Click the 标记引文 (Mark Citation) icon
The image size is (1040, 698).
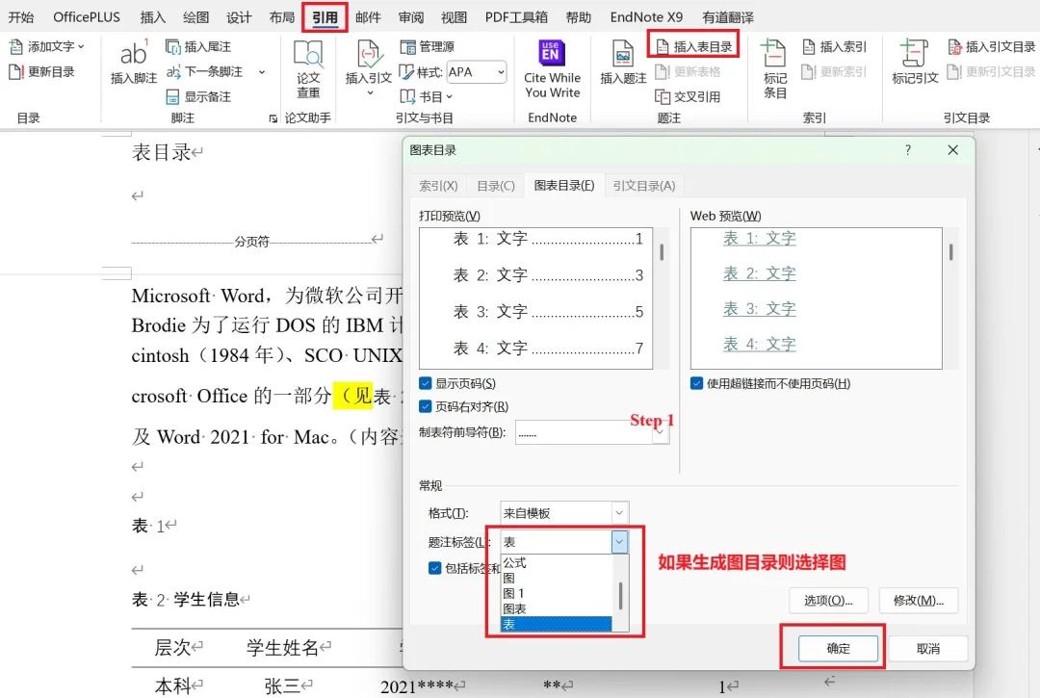pyautogui.click(x=914, y=56)
